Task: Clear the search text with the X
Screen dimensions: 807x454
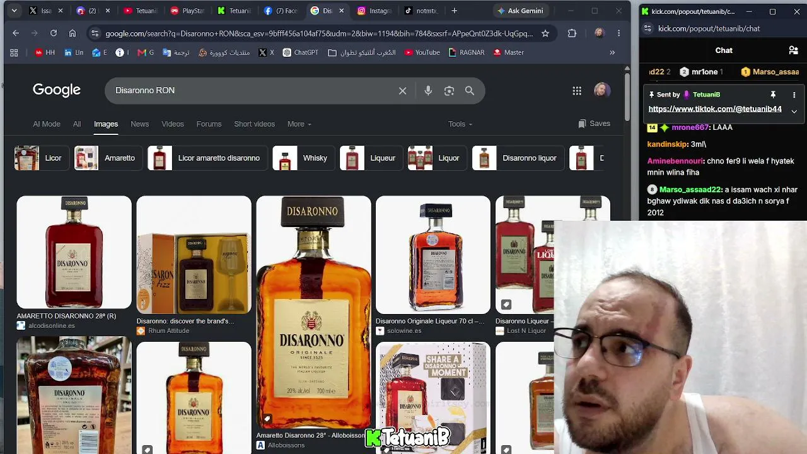Action: (402, 90)
